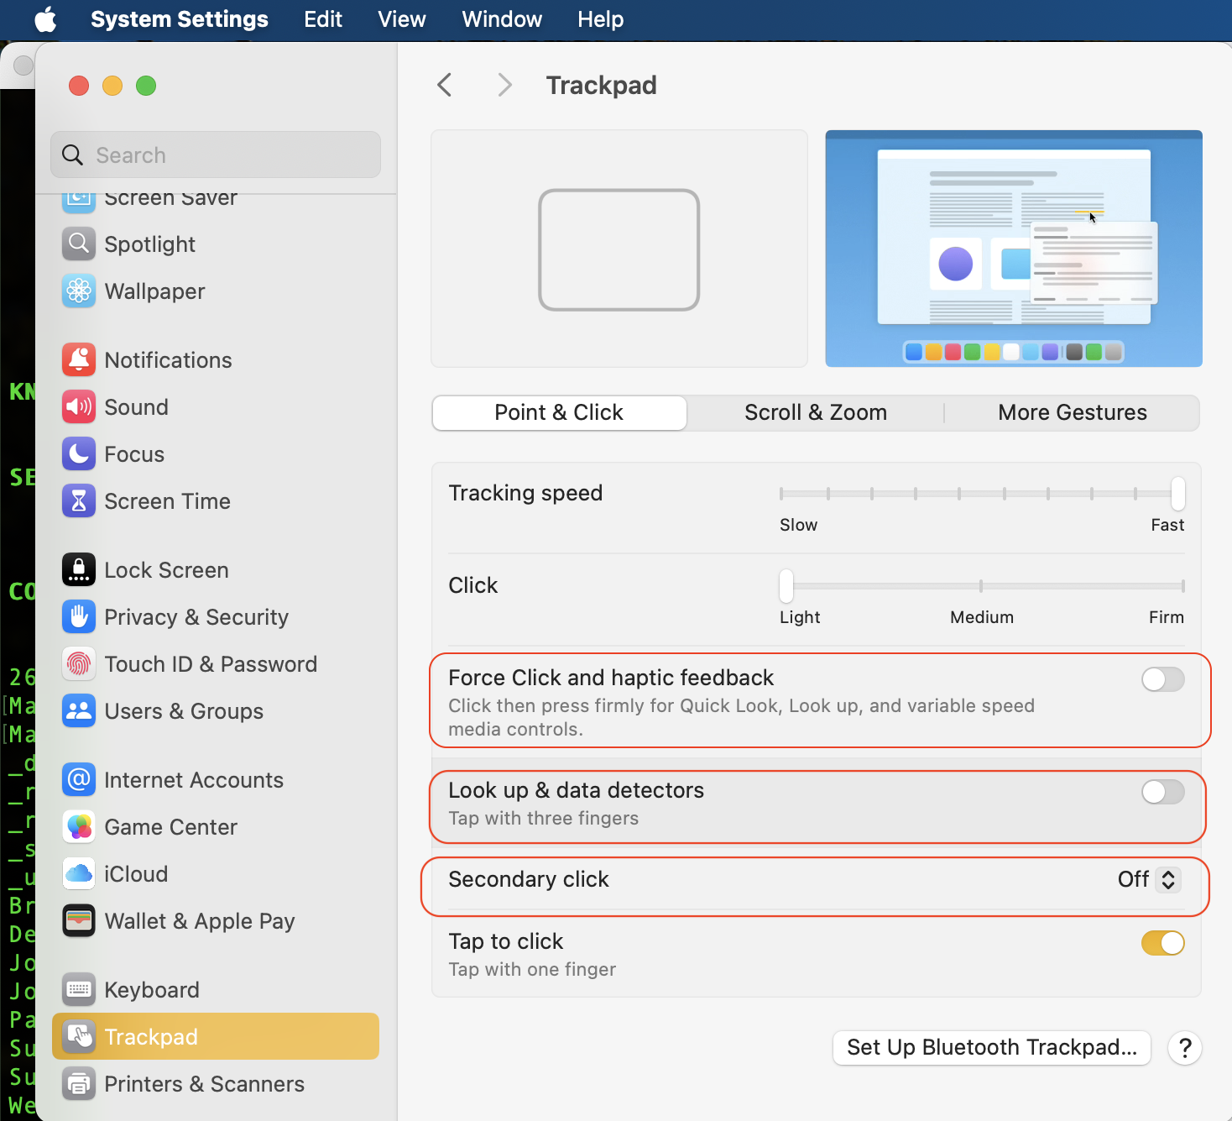Switch to the Point & Click tab
1232x1121 pixels.
pos(559,412)
